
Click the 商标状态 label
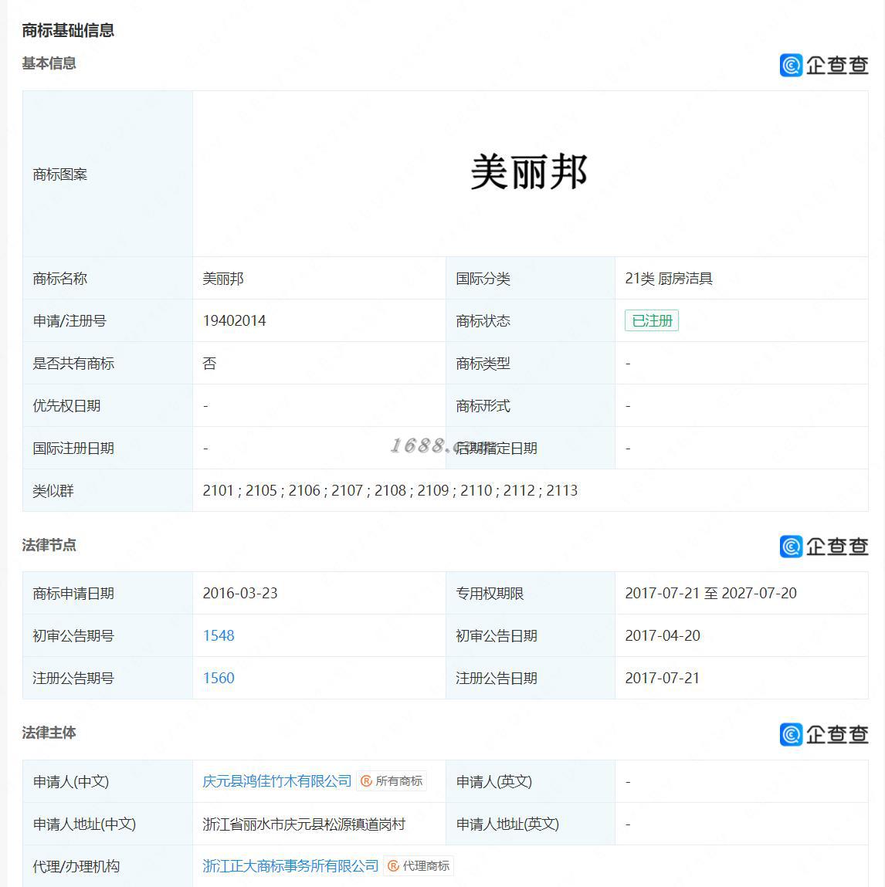pyautogui.click(x=483, y=320)
